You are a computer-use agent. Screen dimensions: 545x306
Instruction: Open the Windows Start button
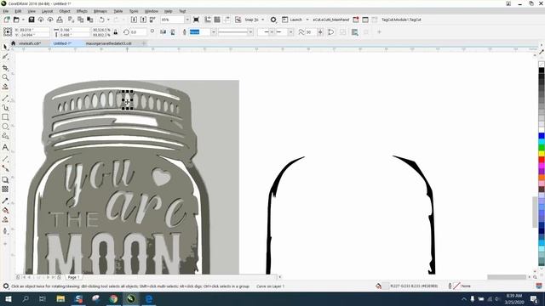[x=8, y=298]
